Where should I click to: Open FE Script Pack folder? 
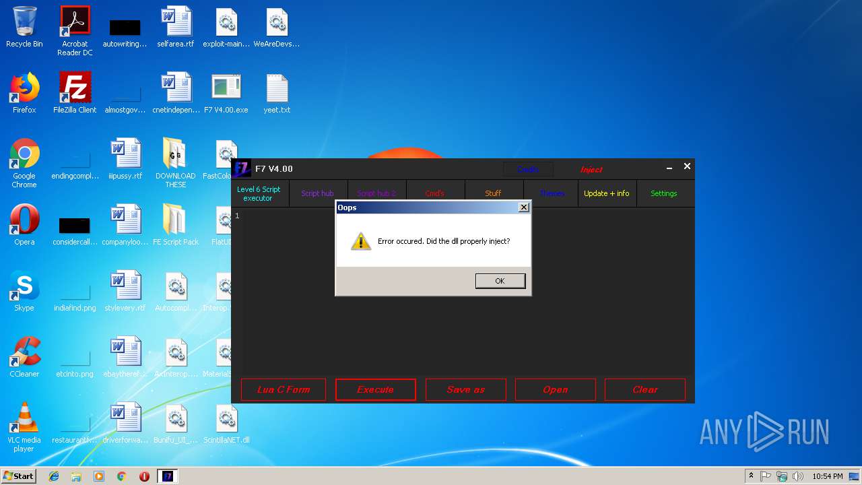(x=176, y=225)
